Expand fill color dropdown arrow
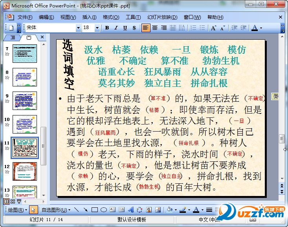 (x=176, y=210)
